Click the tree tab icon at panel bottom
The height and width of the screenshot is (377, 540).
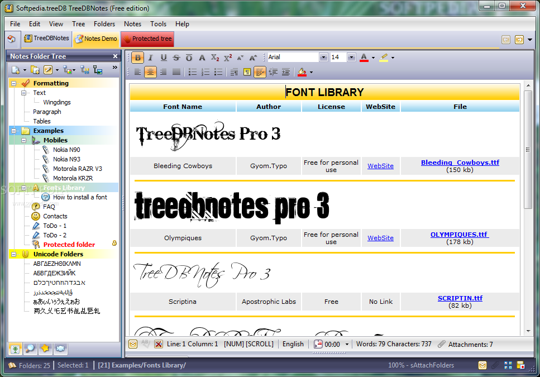click(15, 349)
